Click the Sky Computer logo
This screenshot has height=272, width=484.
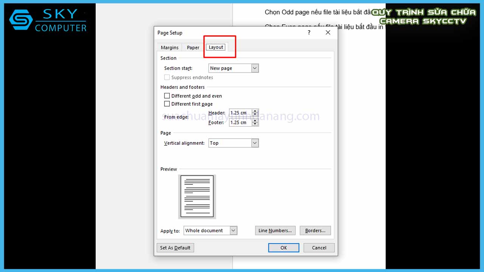pos(48,20)
